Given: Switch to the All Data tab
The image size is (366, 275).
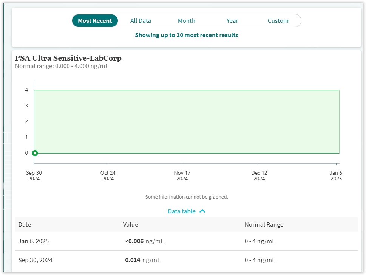Looking at the screenshot, I should tap(141, 20).
